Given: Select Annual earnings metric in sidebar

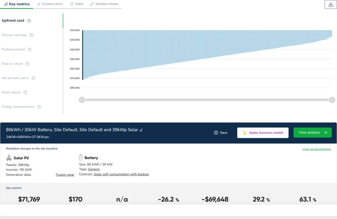Looking at the screenshot, I should tap(14, 35).
